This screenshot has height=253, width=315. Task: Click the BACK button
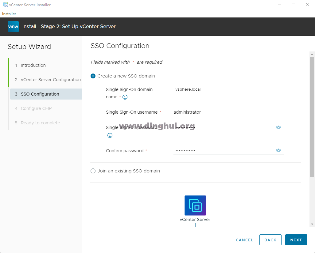270,240
